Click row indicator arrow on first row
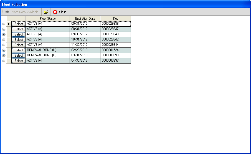This screenshot has height=154, width=251. pyautogui.click(x=9, y=24)
